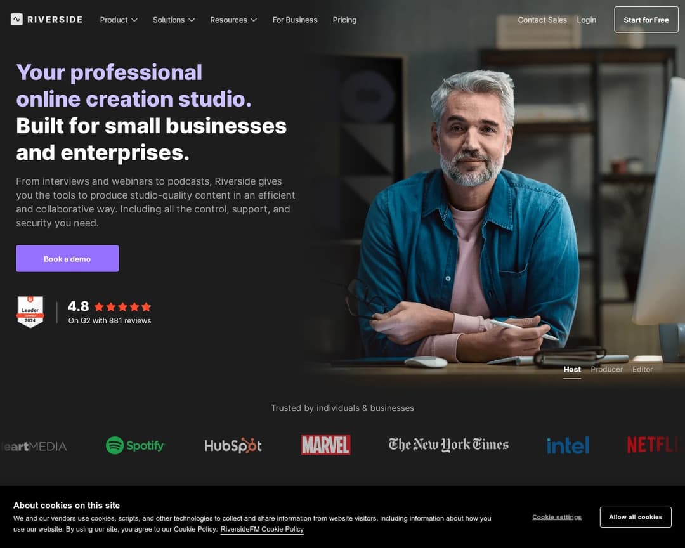Screen dimensions: 685x548
Task: Click Allow all cookies button
Action: (636, 517)
